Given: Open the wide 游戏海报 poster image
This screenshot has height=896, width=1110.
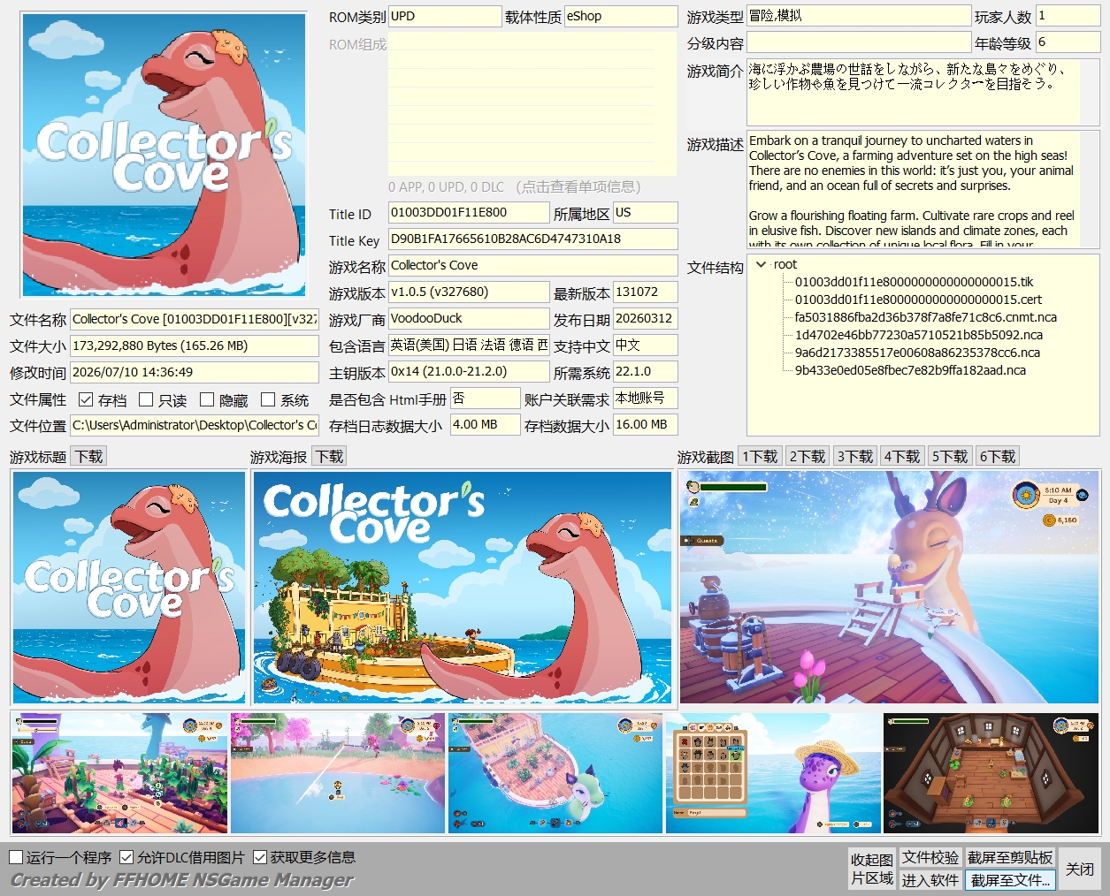Looking at the screenshot, I should coord(463,588).
